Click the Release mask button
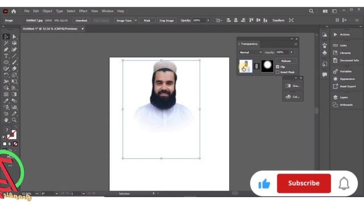This screenshot has height=204, width=364. click(x=286, y=61)
